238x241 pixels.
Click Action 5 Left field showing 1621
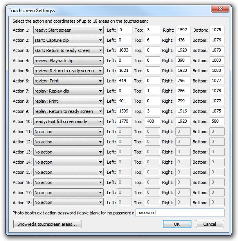click(124, 70)
